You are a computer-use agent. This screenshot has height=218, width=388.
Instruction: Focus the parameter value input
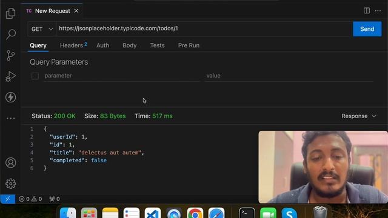coord(289,76)
